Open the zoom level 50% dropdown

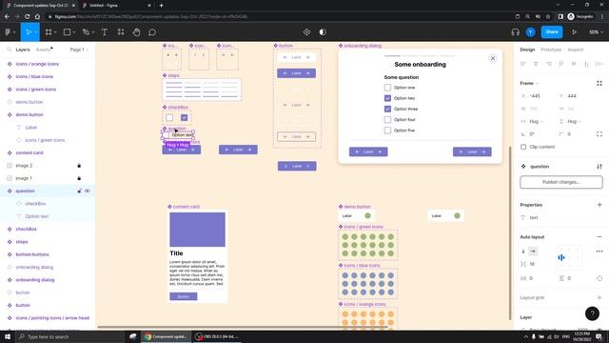(x=597, y=32)
